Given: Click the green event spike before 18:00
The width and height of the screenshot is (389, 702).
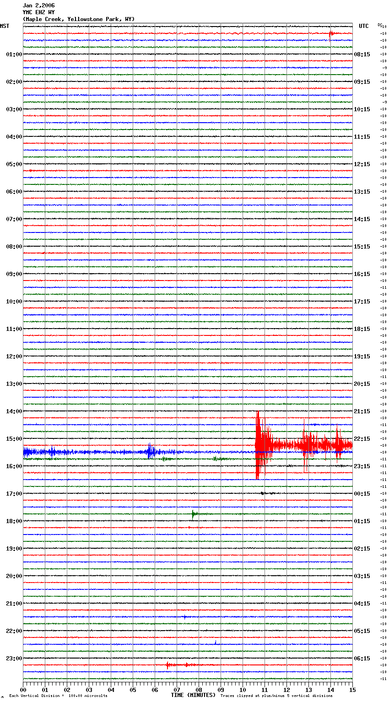Looking at the screenshot, I should [x=194, y=514].
